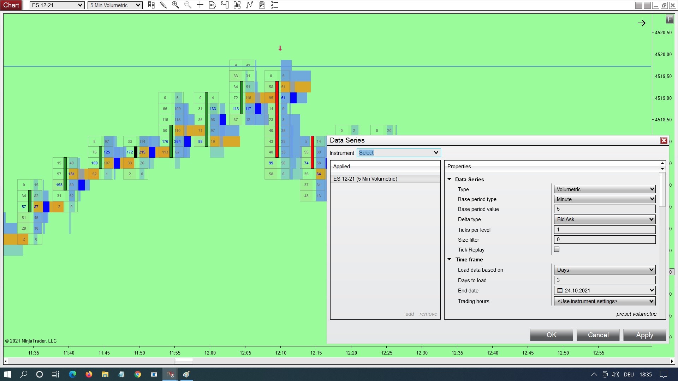Open the Indicators line-graph icon
Screen dimensions: 678x381
click(x=250, y=5)
